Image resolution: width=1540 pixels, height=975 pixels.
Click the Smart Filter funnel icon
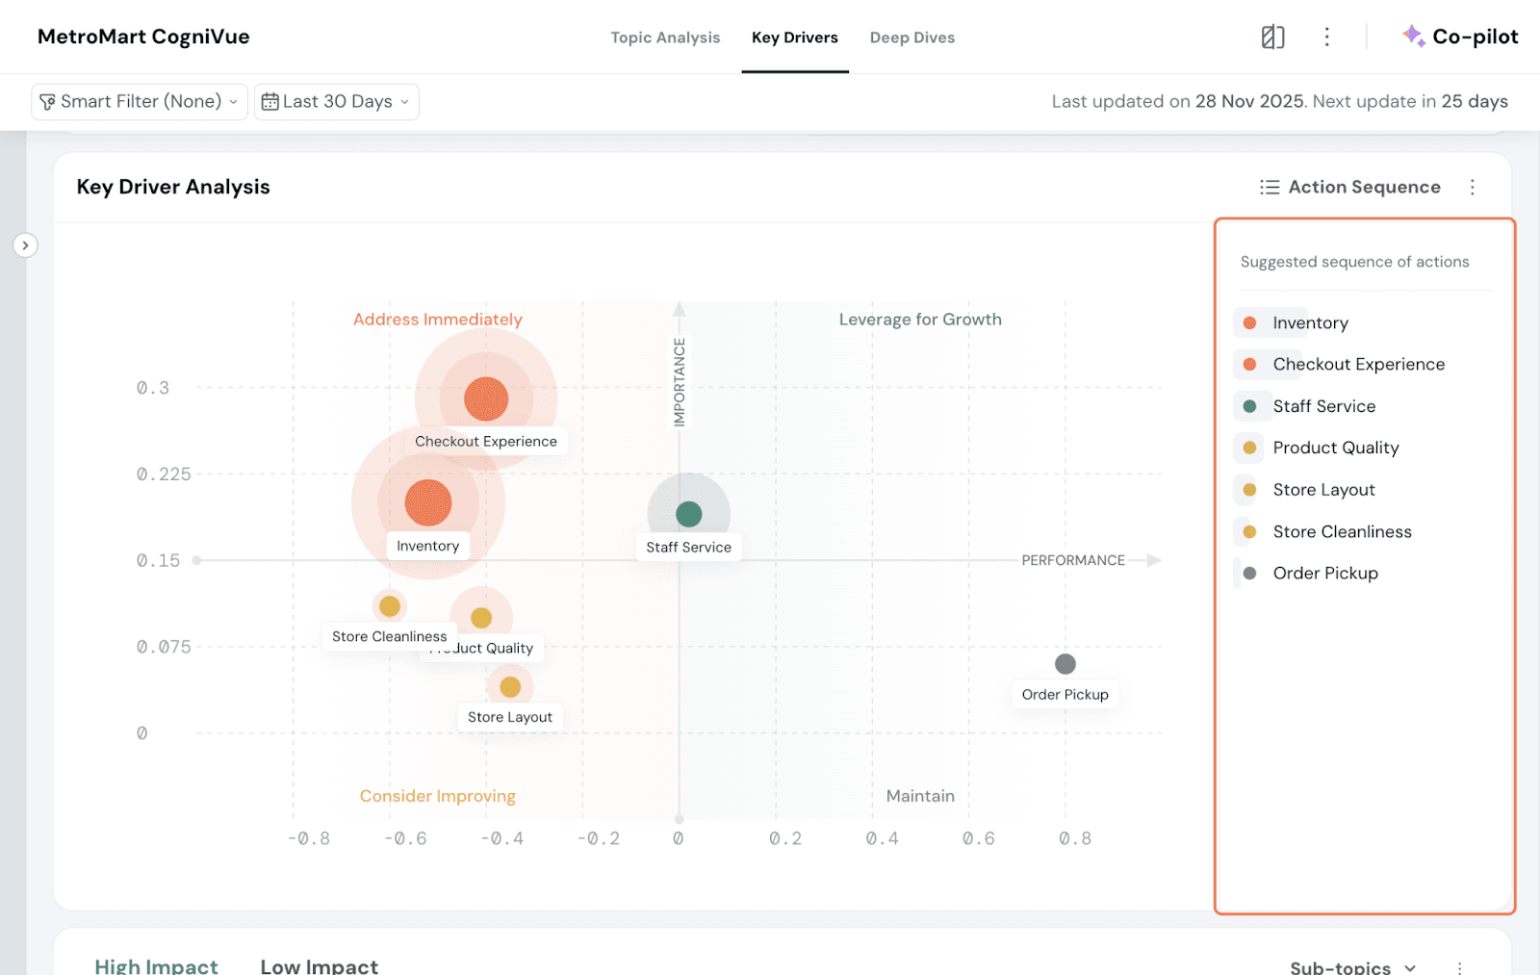pyautogui.click(x=47, y=102)
